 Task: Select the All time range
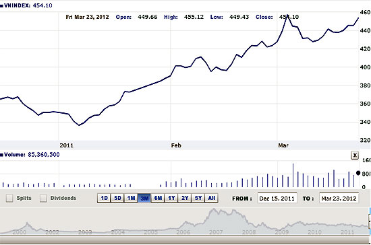[x=212, y=198]
